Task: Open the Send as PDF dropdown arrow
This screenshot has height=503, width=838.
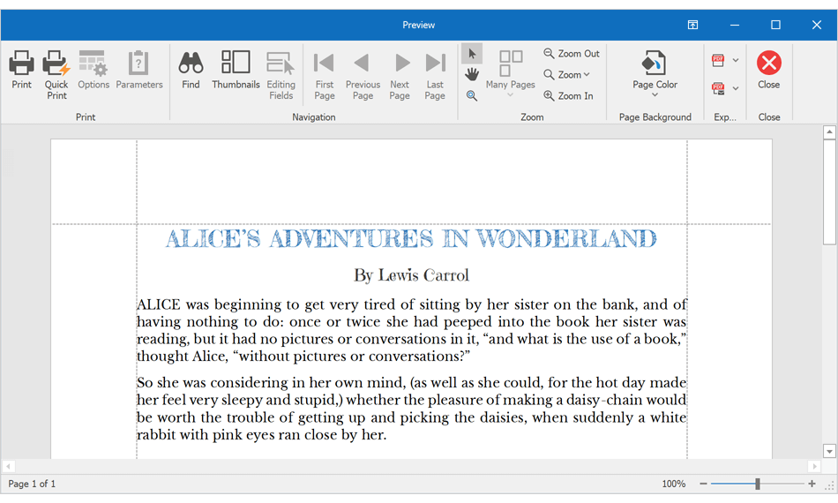Action: (736, 88)
